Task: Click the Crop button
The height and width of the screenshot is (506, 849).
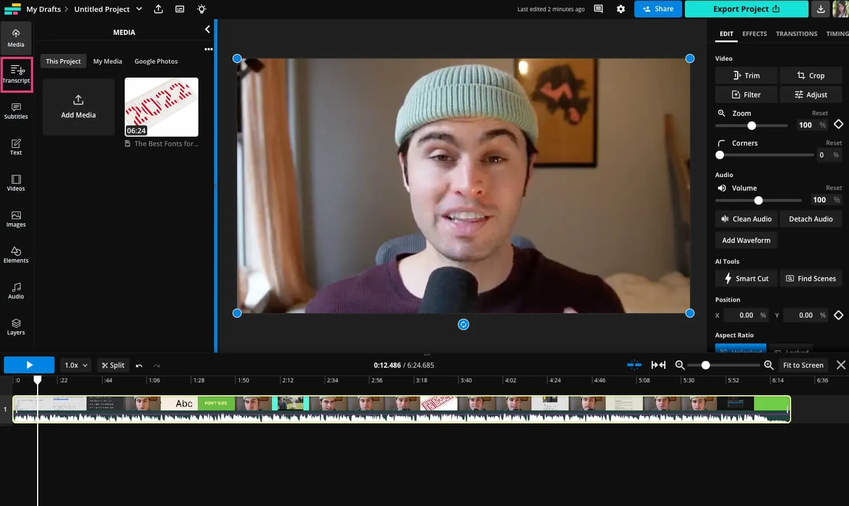Action: [811, 75]
